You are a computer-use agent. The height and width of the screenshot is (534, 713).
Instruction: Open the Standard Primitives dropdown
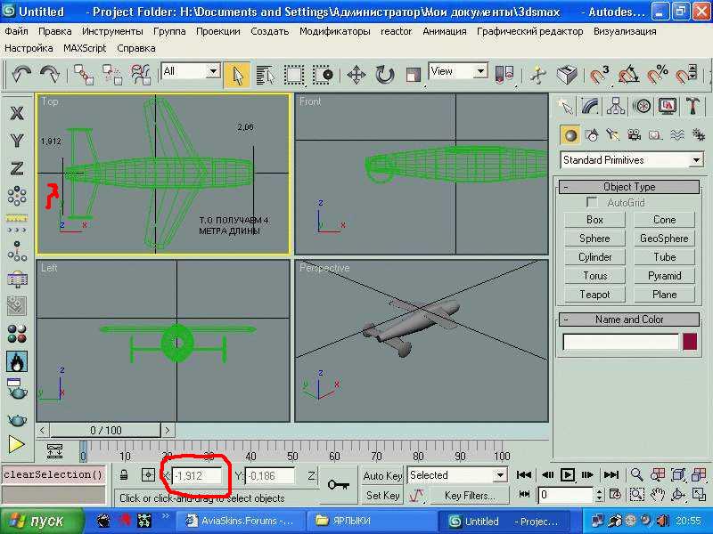coord(632,160)
